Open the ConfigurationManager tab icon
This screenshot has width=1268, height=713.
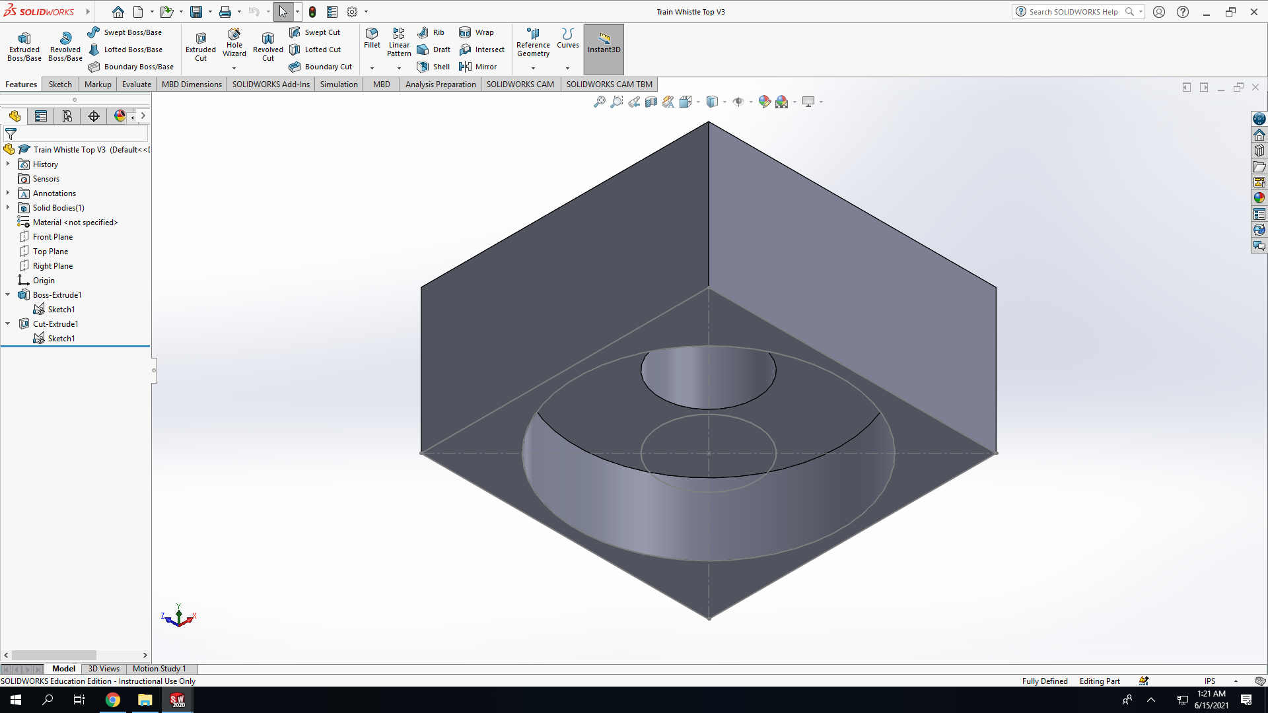click(67, 116)
